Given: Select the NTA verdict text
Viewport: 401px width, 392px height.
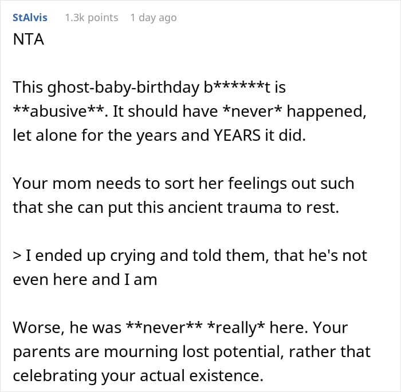Looking at the screenshot, I should coord(29,39).
